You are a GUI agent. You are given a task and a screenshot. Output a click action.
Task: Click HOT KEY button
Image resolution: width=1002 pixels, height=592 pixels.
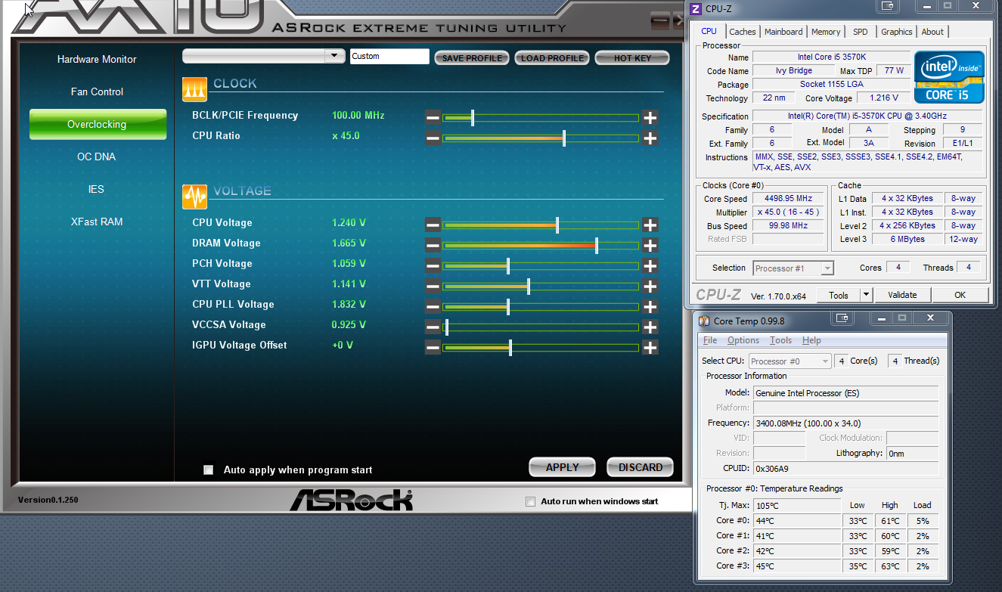tap(632, 58)
